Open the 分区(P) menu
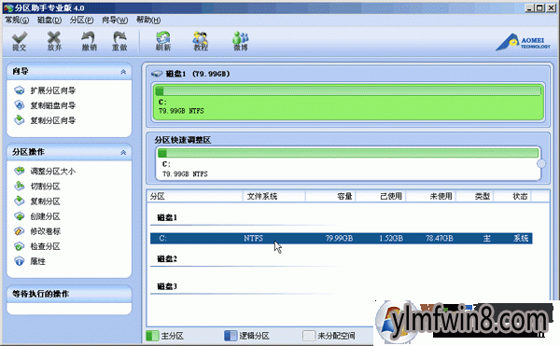 81,20
